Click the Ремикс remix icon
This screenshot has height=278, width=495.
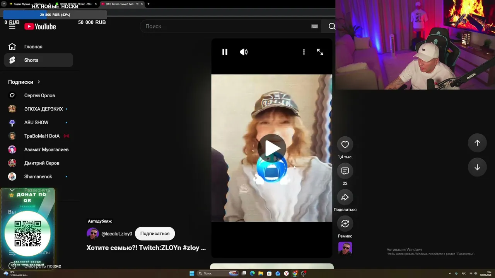pyautogui.click(x=345, y=224)
